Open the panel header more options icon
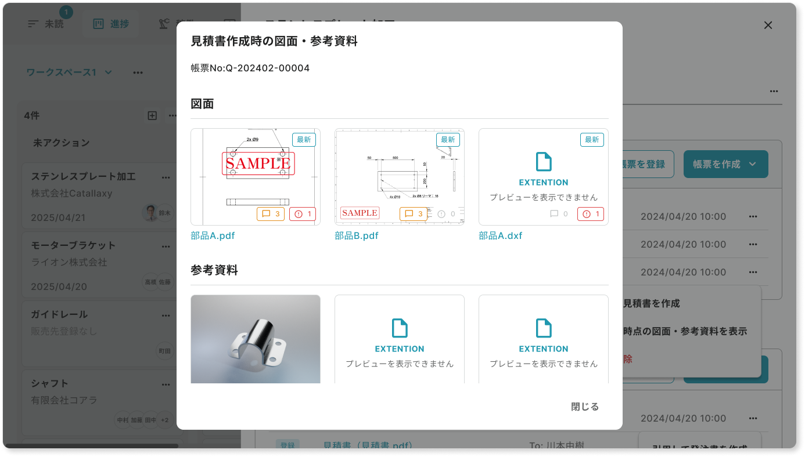 (774, 91)
